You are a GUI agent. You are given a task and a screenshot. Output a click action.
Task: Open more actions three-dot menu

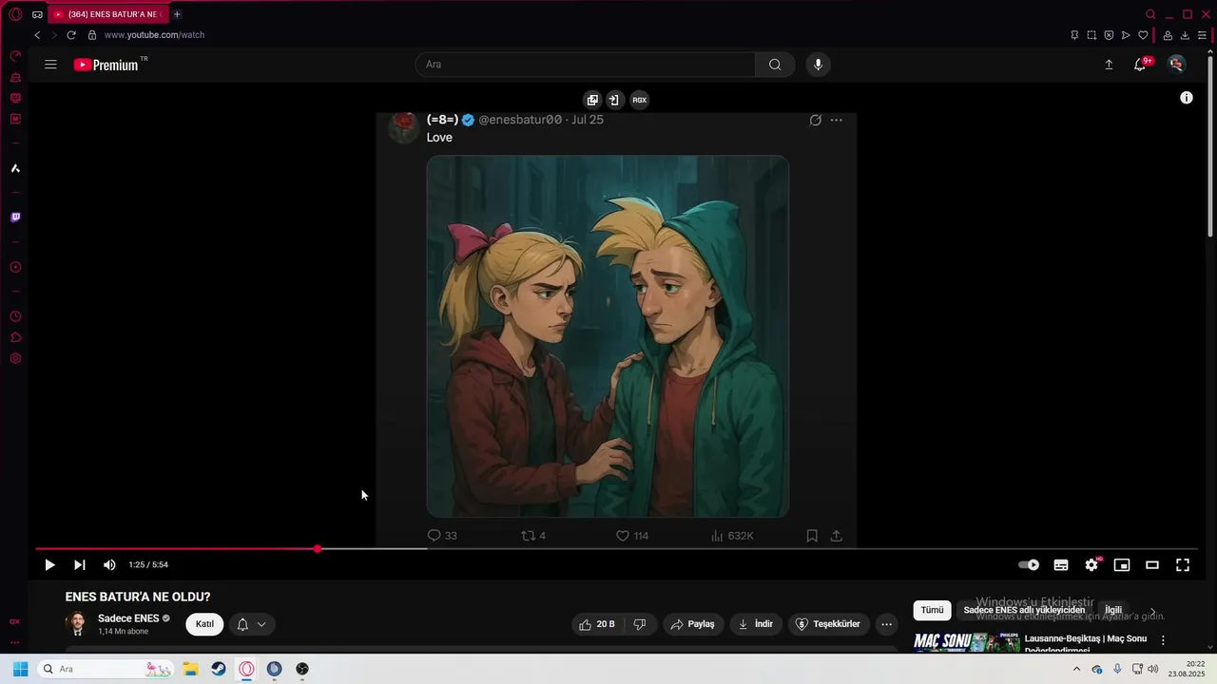887,624
